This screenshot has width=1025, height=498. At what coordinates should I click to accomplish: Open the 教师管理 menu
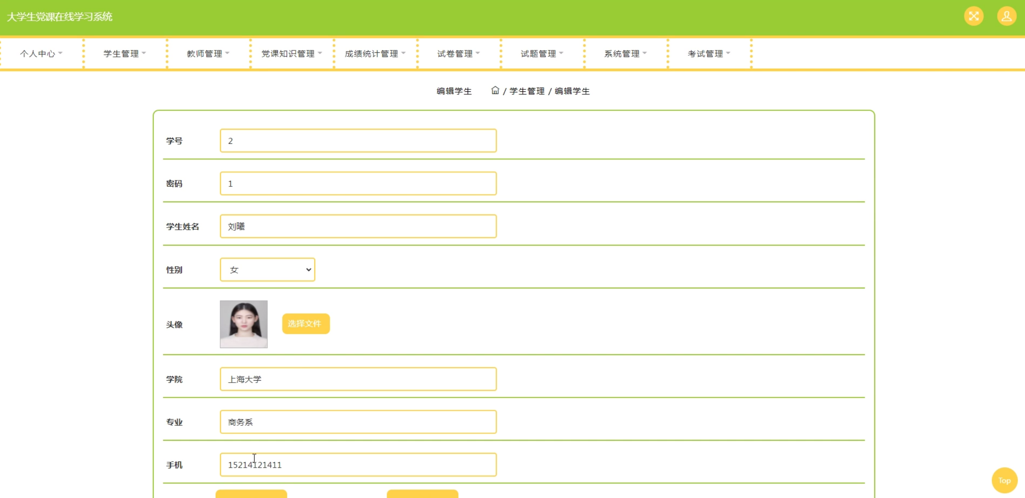208,54
